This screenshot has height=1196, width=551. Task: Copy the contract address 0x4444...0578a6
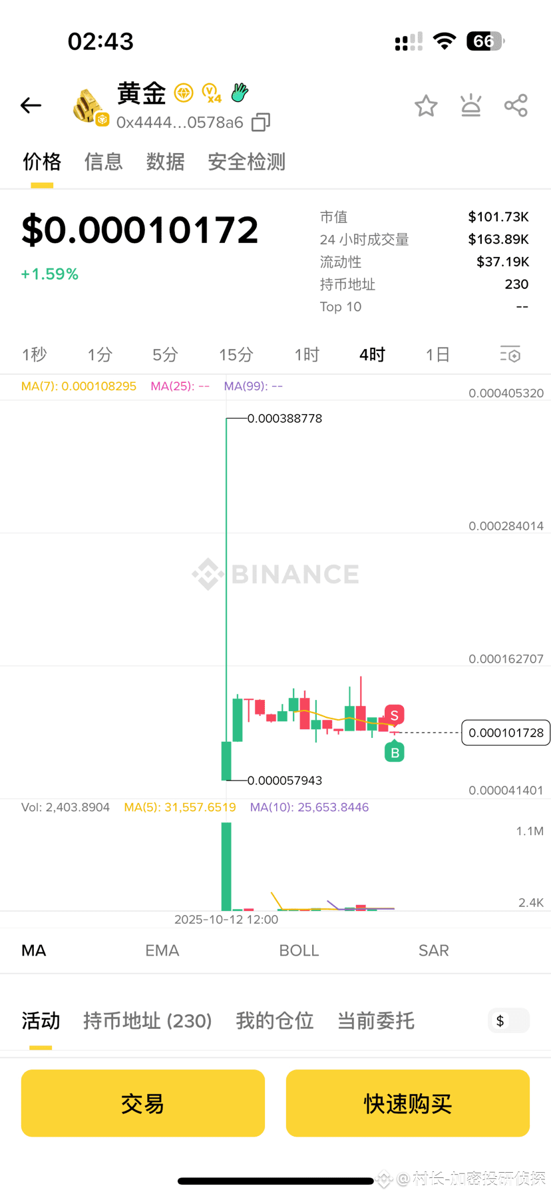(x=261, y=122)
